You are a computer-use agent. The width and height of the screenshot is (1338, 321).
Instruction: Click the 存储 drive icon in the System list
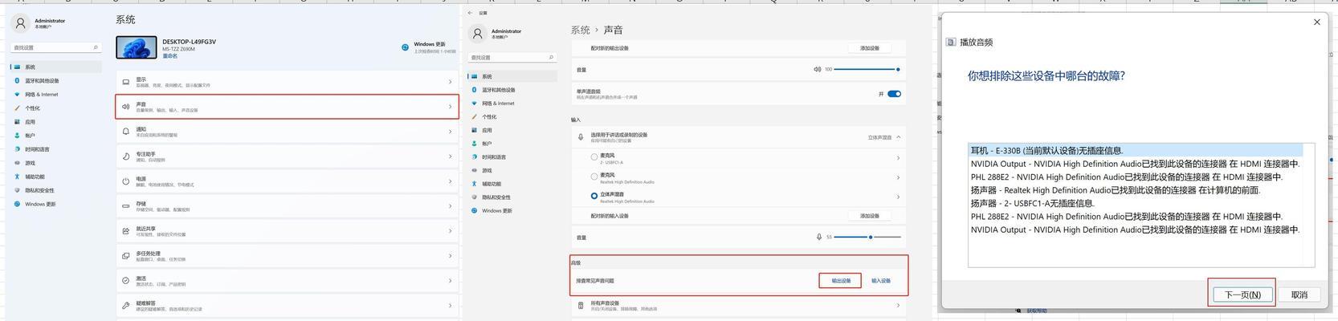pos(126,206)
